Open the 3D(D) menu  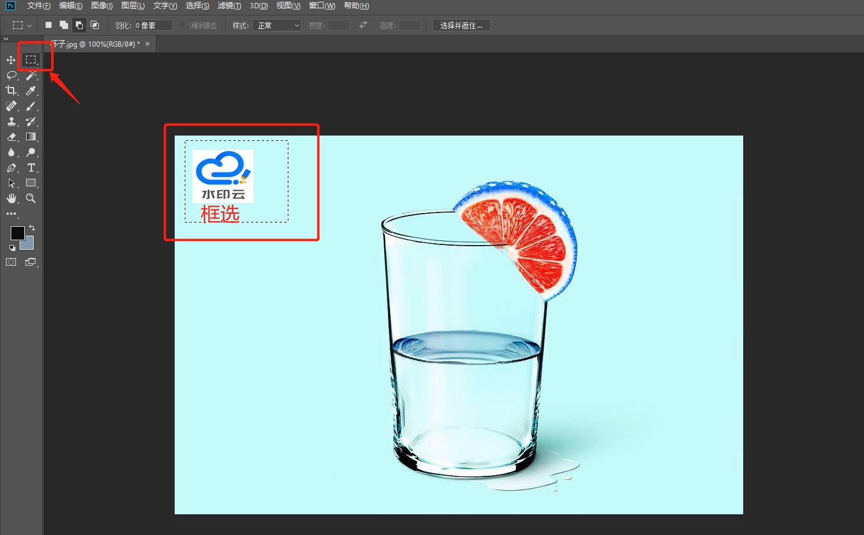click(259, 6)
